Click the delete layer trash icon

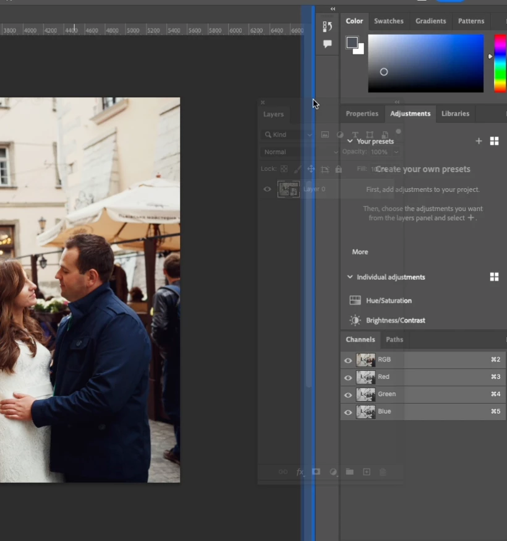click(x=383, y=472)
